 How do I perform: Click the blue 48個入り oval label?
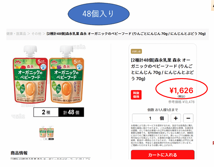99,14
